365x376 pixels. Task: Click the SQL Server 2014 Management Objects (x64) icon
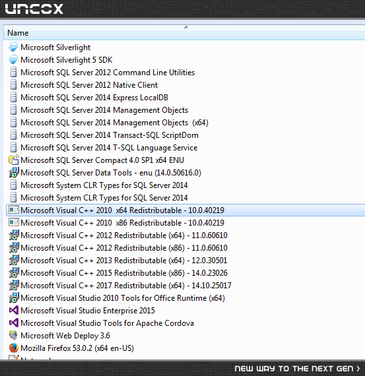pos(14,123)
